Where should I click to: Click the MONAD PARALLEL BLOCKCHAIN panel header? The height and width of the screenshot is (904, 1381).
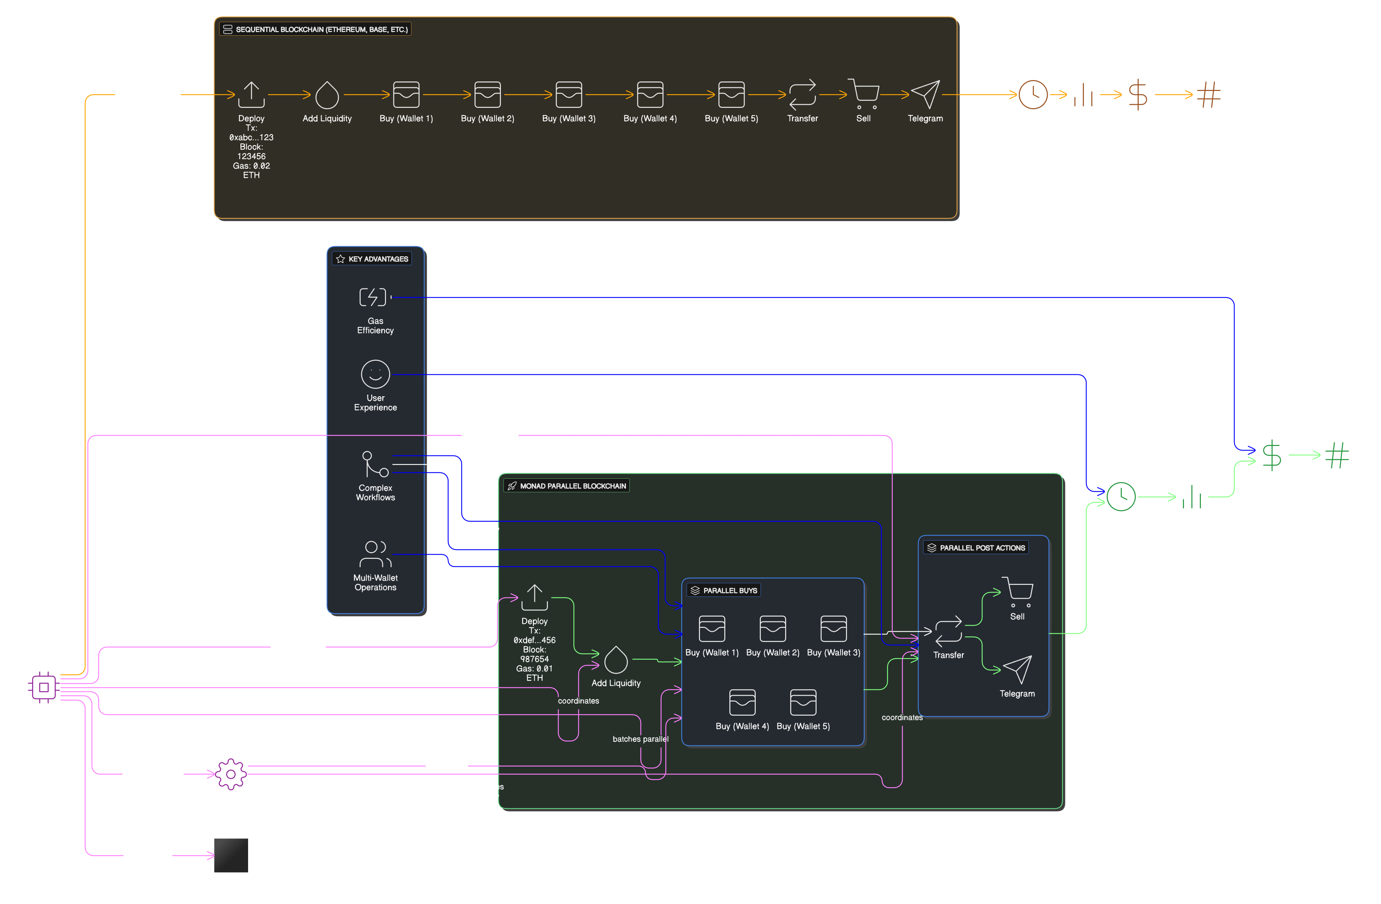click(x=567, y=486)
